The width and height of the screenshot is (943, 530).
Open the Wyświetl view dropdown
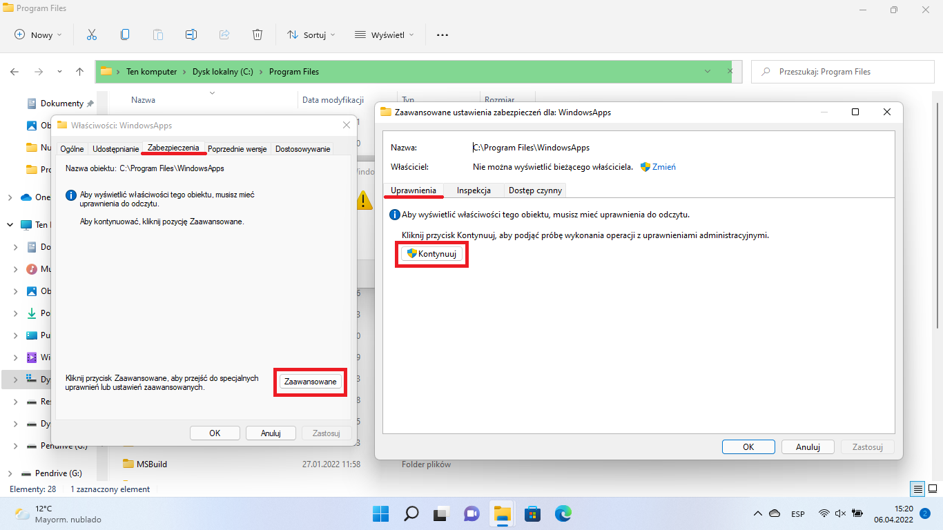[385, 35]
